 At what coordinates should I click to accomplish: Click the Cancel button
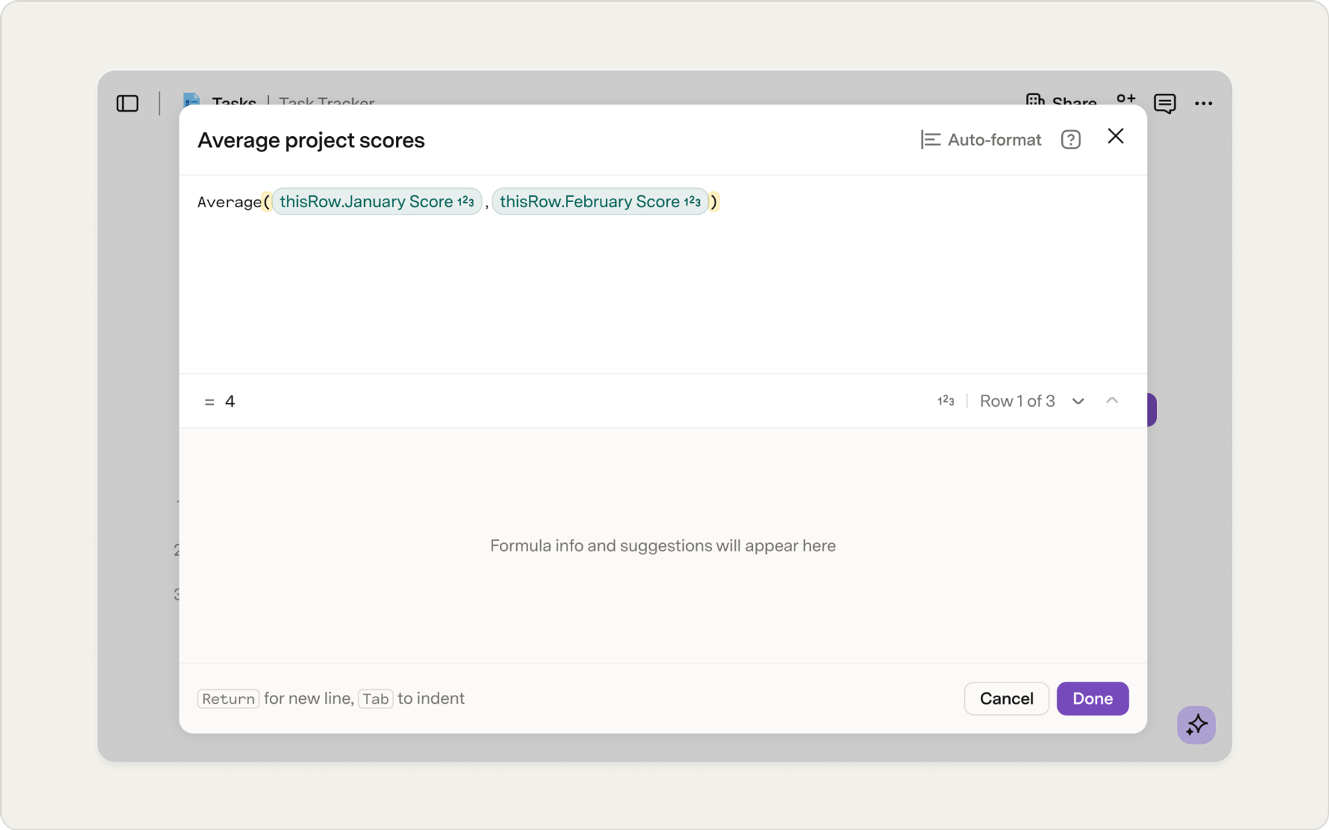click(x=1006, y=698)
